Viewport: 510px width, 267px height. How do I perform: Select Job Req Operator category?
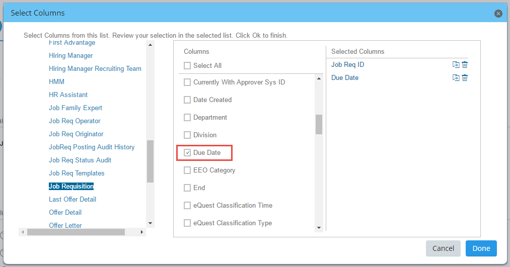click(x=75, y=121)
